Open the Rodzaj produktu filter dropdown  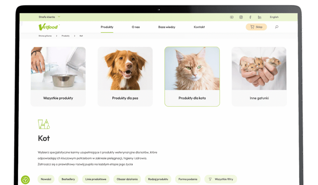[158, 179]
